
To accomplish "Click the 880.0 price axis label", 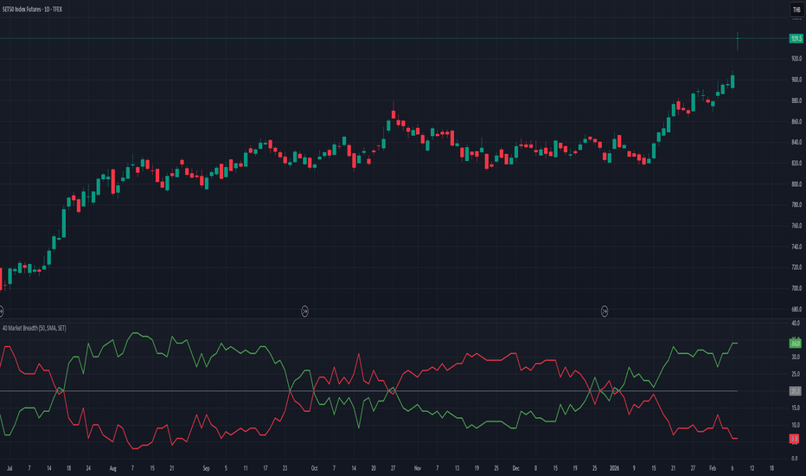I will pyautogui.click(x=796, y=101).
